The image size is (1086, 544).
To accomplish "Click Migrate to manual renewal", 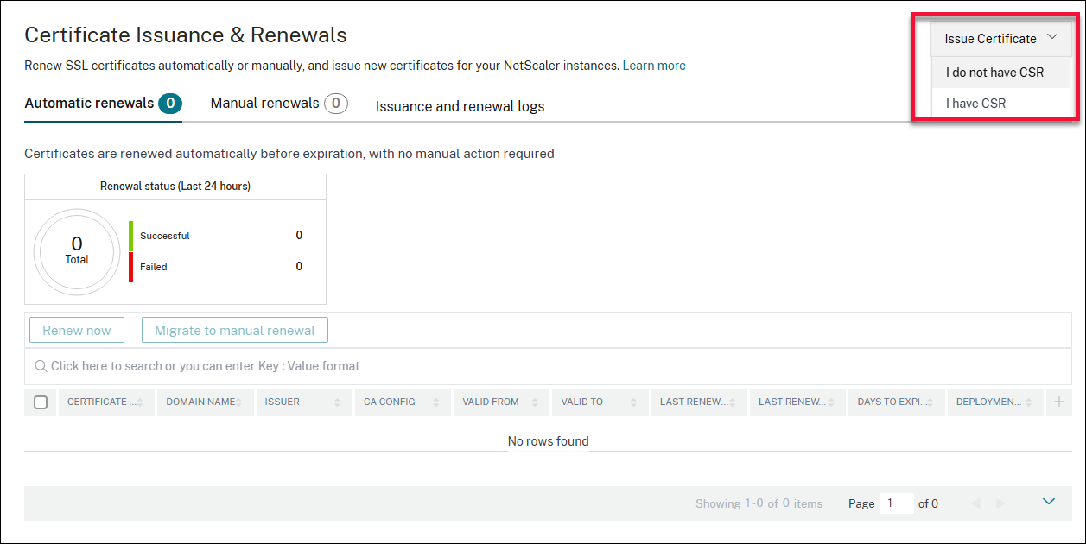I will (x=234, y=330).
